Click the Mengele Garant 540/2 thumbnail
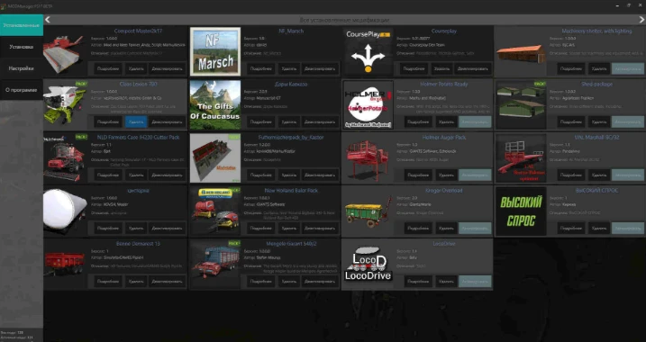 tap(215, 264)
